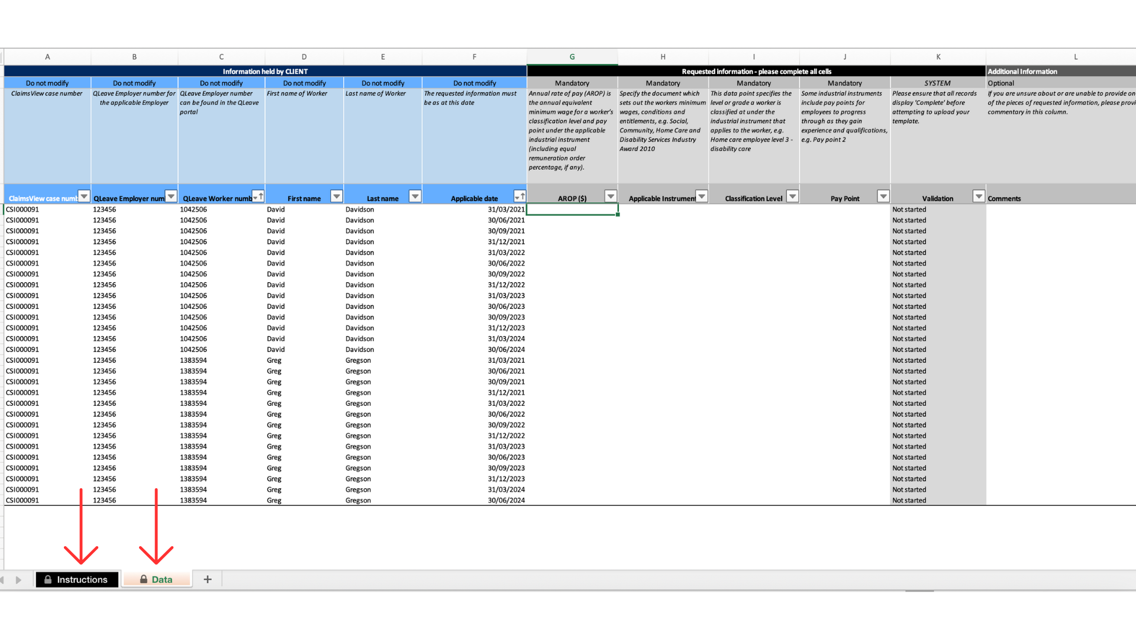Select column G header
Viewport: 1136px width, 639px height.
[x=572, y=57]
